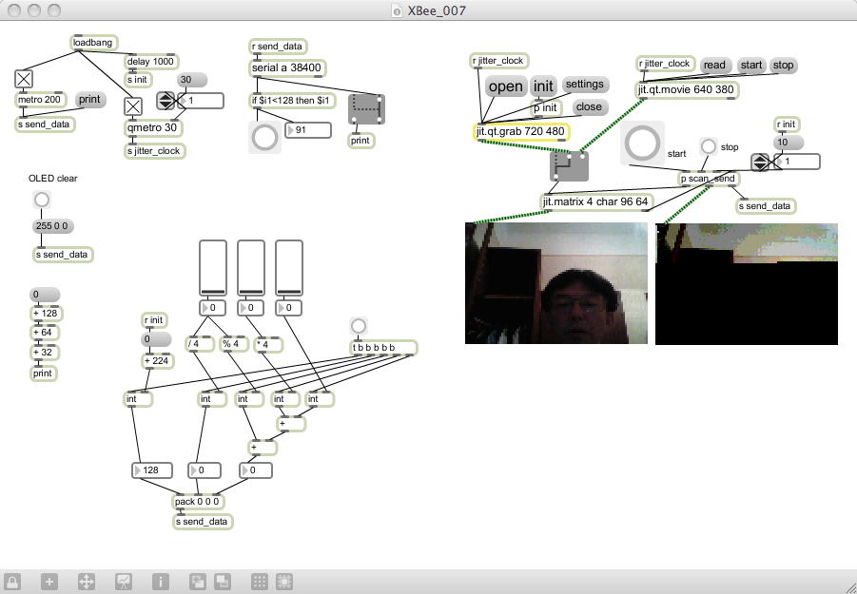Click the number box showing 1 below the 10 message
Viewport: 857px width, 594px height.
click(796, 162)
